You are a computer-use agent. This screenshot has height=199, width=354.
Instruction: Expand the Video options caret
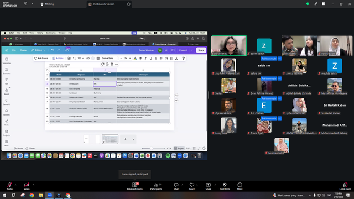[x=33, y=185]
